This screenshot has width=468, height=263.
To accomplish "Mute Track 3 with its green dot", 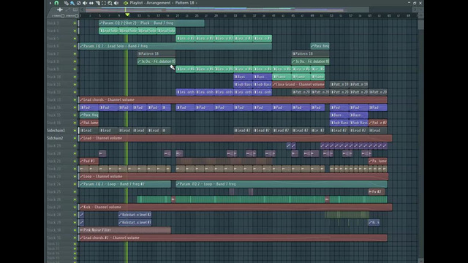I will (75, 23).
